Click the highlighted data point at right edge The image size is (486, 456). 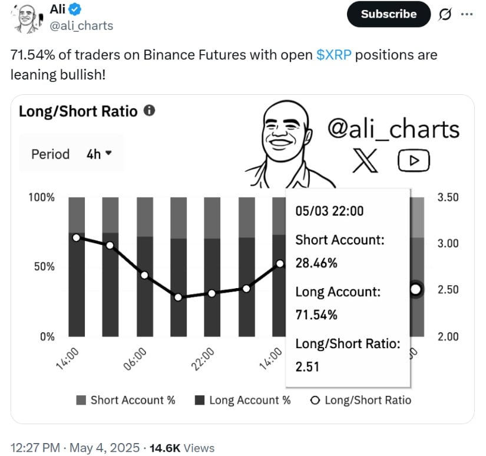tap(416, 289)
